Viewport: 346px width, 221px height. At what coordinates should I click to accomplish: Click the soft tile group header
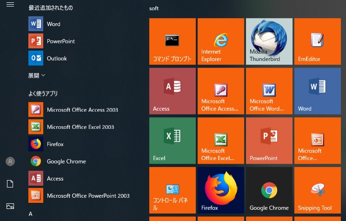click(x=154, y=8)
